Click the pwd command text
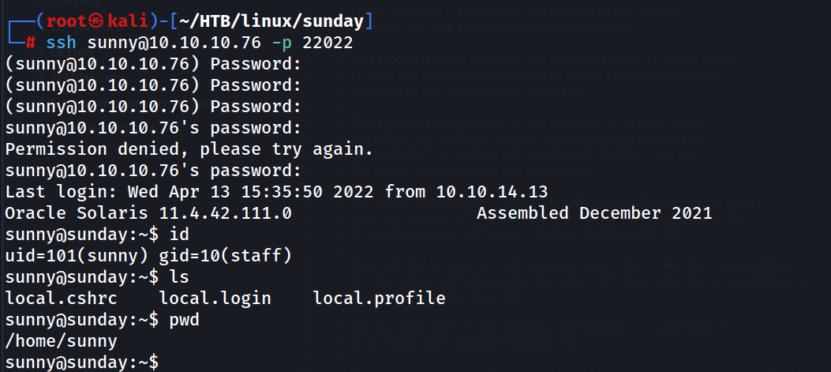The image size is (831, 372). (x=185, y=320)
